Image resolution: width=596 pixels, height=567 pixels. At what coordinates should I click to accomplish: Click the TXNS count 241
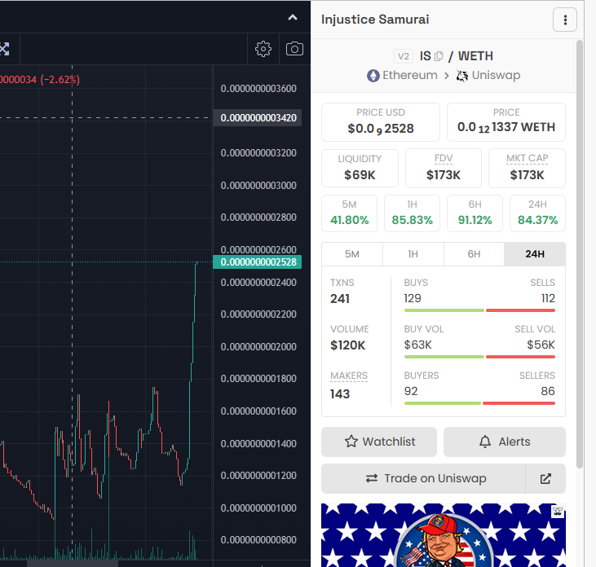(x=340, y=299)
